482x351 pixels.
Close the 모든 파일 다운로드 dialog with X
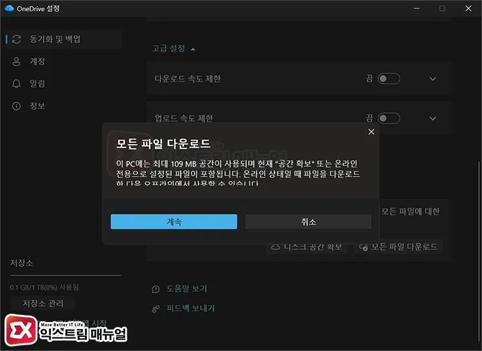coord(371,132)
